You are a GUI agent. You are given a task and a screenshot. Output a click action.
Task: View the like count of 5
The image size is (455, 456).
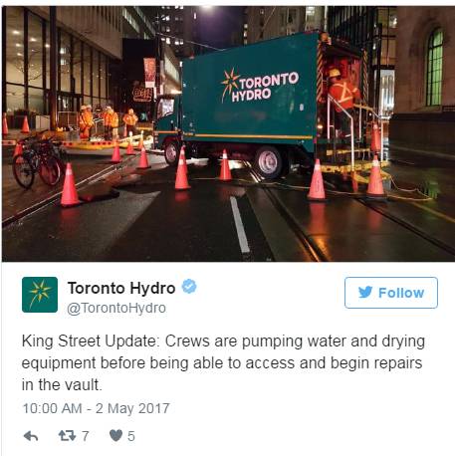pyautogui.click(x=131, y=436)
